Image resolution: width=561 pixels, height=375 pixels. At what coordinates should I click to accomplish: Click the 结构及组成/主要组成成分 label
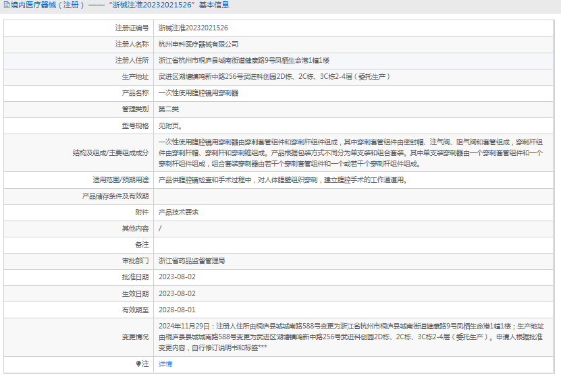(111, 153)
